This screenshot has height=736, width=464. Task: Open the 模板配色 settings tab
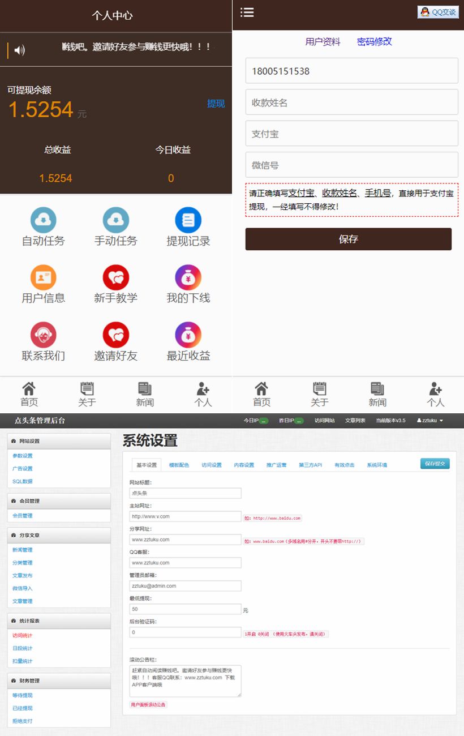(x=178, y=464)
